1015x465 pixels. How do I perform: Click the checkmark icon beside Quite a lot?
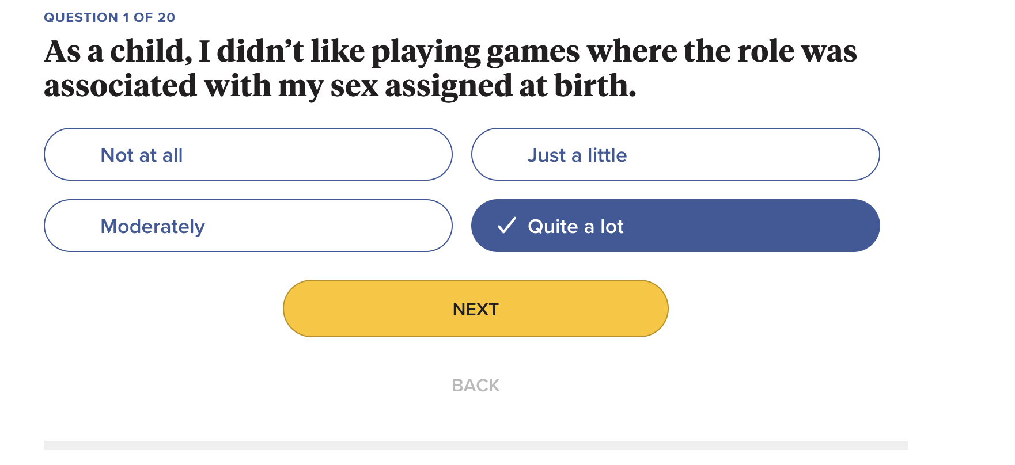506,226
